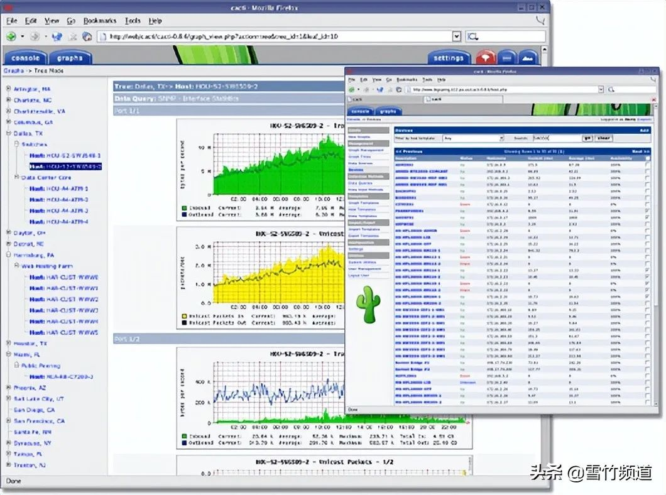Switch to the graph preview mode icon
The height and width of the screenshot is (495, 666).
528,58
